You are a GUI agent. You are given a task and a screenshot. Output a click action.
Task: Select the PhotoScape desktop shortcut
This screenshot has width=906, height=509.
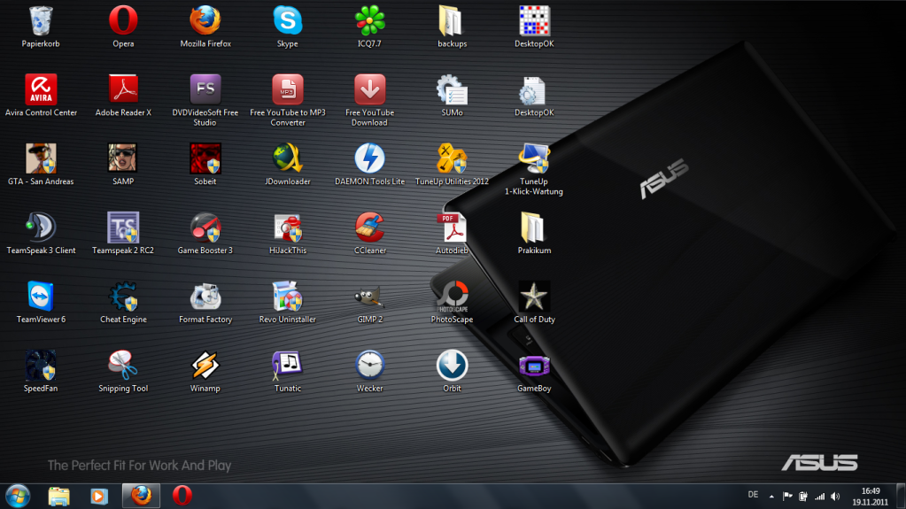tap(452, 297)
